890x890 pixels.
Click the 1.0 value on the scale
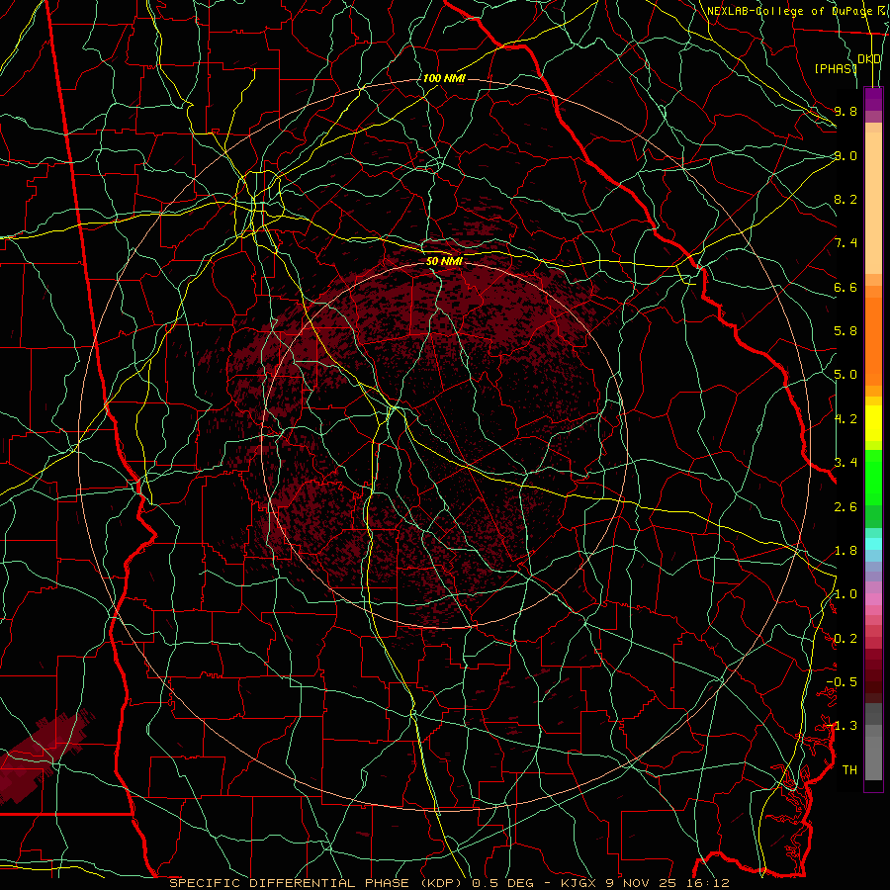coord(845,594)
